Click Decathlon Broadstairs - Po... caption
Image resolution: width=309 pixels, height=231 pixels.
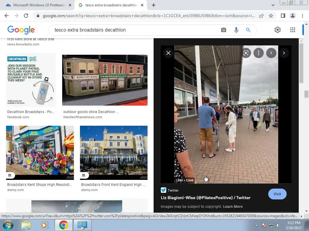30,112
